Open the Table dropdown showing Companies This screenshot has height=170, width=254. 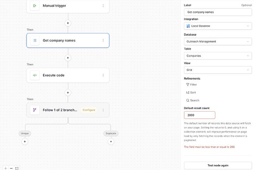(218, 56)
